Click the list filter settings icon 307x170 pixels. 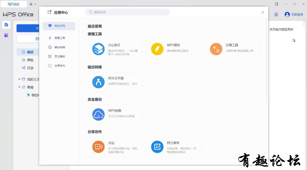tap(294, 41)
